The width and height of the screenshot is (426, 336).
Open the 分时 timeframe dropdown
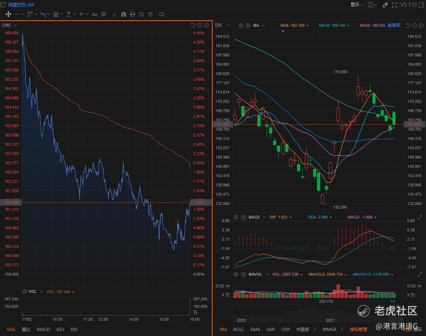9,25
